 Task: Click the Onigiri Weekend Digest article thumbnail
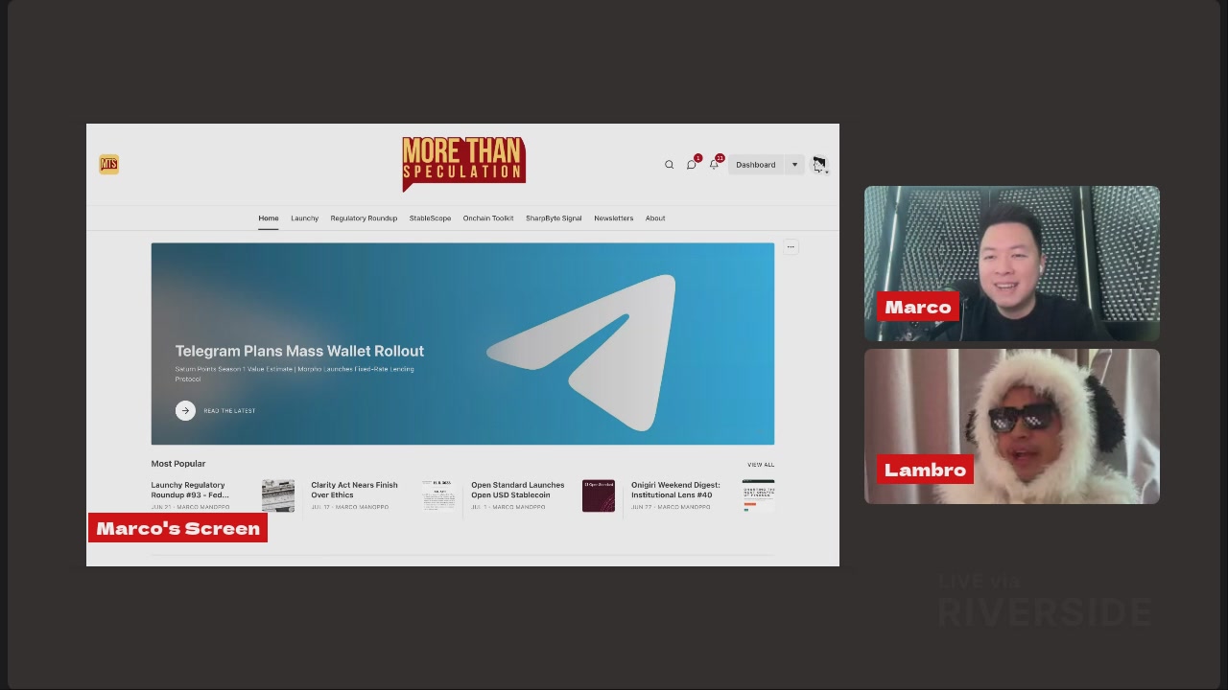(759, 495)
